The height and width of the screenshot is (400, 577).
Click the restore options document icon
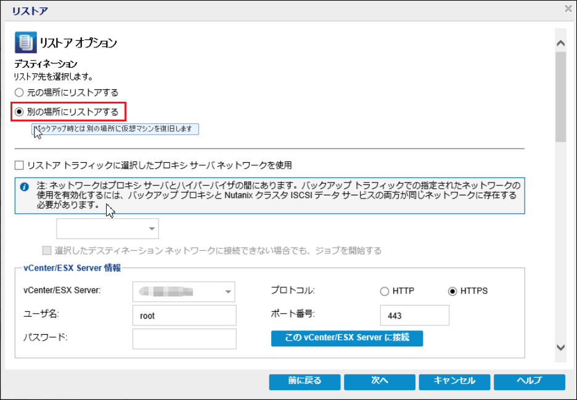point(25,43)
